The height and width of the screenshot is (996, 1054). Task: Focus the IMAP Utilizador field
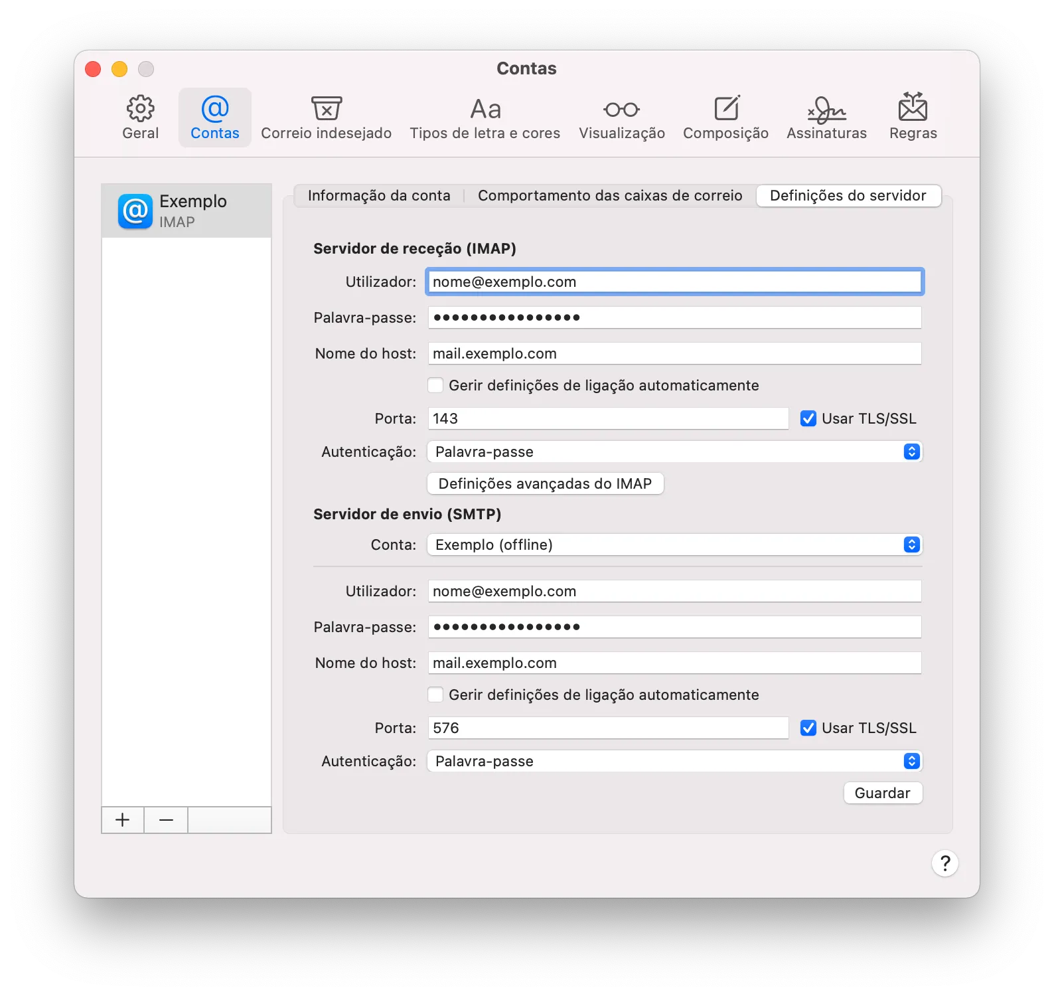[675, 282]
